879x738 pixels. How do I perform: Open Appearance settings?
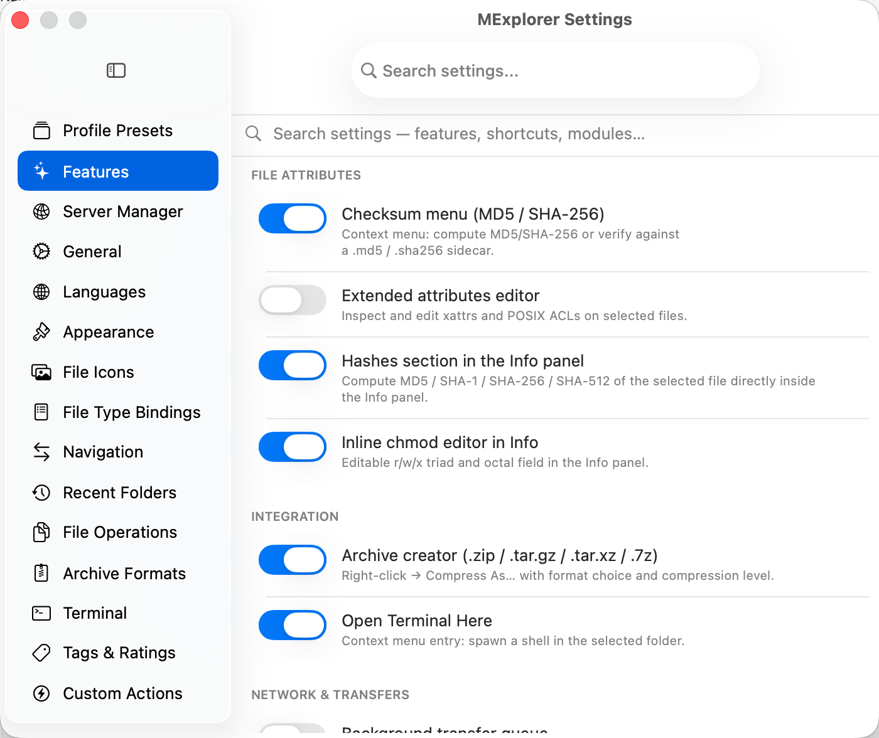(x=118, y=332)
